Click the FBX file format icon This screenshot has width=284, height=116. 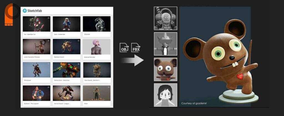click(136, 48)
